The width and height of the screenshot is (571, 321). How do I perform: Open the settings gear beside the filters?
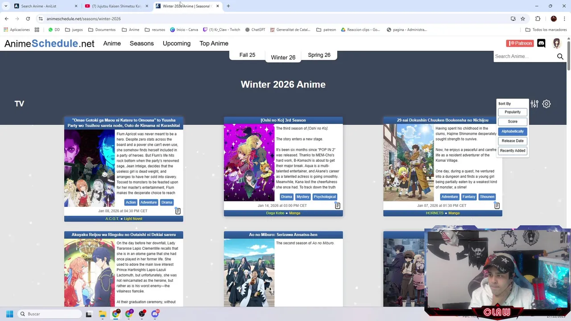point(546,104)
